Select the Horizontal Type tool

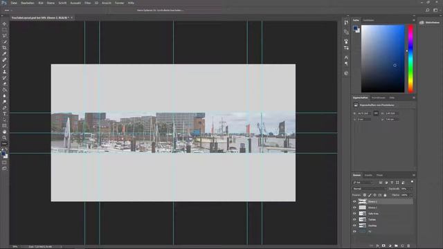click(4, 113)
